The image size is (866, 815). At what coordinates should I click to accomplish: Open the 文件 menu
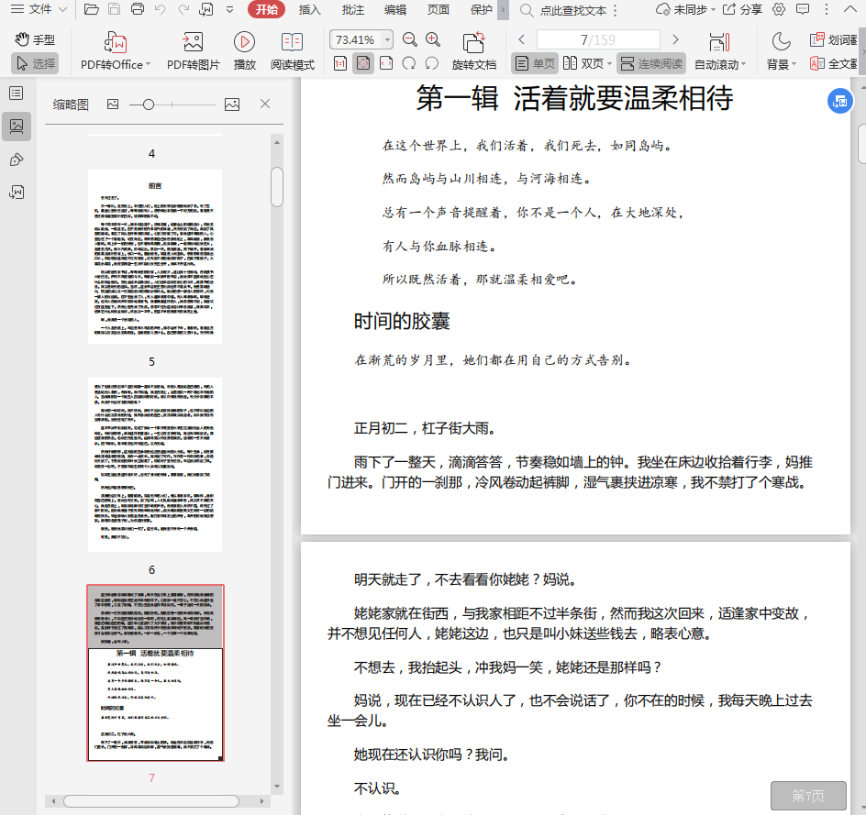click(39, 9)
